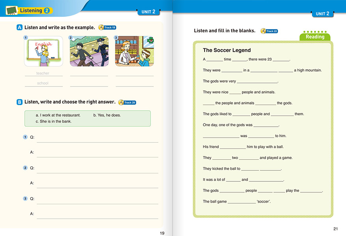Click the text 'They kicked the ball to'
The width and height of the screenshot is (346, 236).
coord(221,169)
